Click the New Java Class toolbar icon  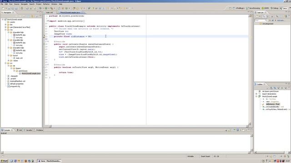tap(66, 8)
